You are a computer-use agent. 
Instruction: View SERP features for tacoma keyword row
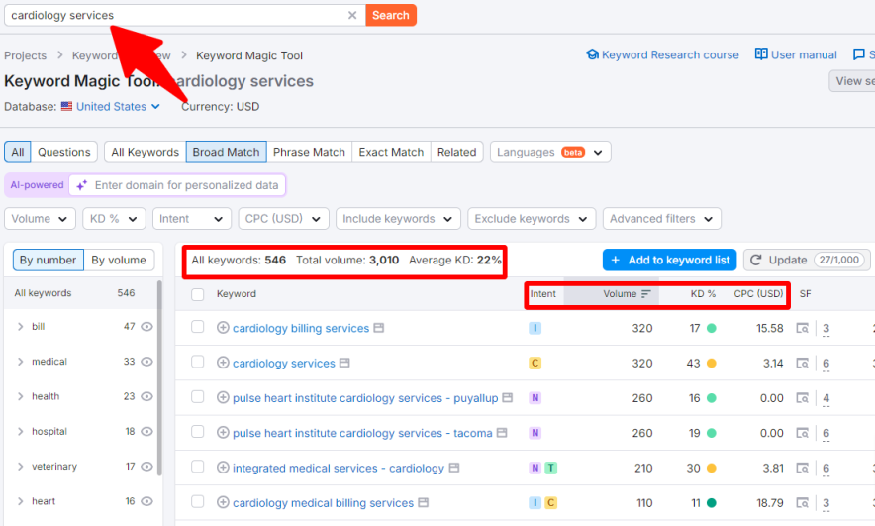point(803,433)
